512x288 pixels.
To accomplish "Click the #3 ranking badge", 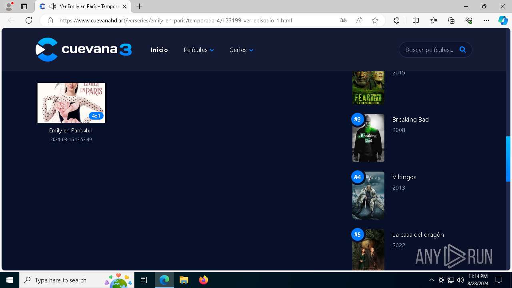I will click(358, 120).
